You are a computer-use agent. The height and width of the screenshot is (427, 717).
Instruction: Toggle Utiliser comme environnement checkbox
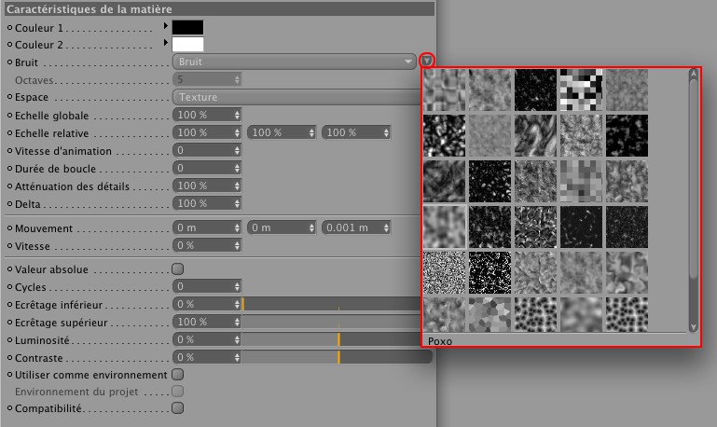[x=178, y=374]
